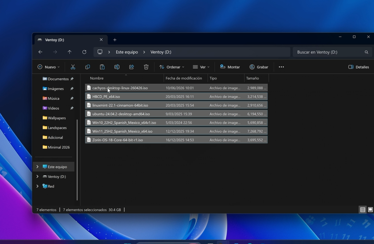This screenshot has width=374, height=244.
Task: Select Win10_22H2_Spanish_Mexico_x64v1.iso file name
Action: click(x=124, y=123)
